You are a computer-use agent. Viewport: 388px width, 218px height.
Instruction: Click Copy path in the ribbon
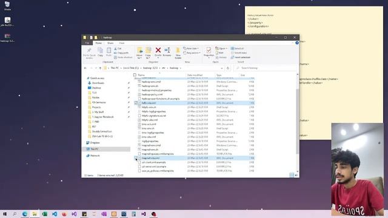pos(121,53)
